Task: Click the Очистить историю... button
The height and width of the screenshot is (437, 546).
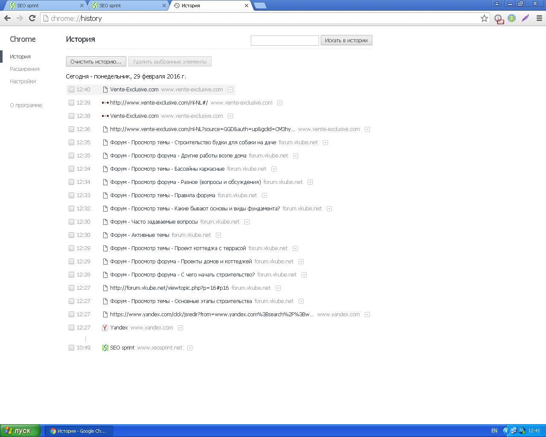Action: pos(96,61)
